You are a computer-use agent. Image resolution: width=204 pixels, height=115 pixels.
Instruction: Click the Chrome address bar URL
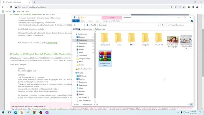pyautogui.click(x=37, y=7)
